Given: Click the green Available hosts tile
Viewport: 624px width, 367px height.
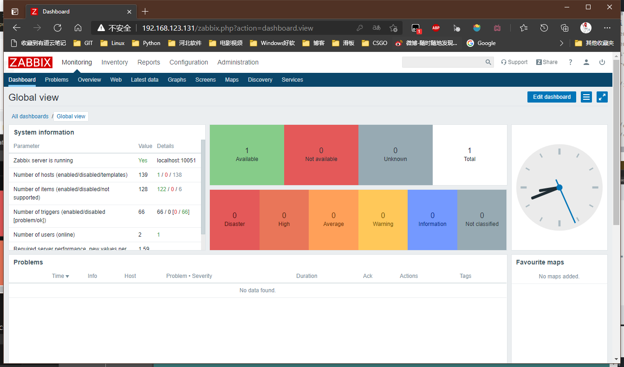Looking at the screenshot, I should tap(247, 155).
